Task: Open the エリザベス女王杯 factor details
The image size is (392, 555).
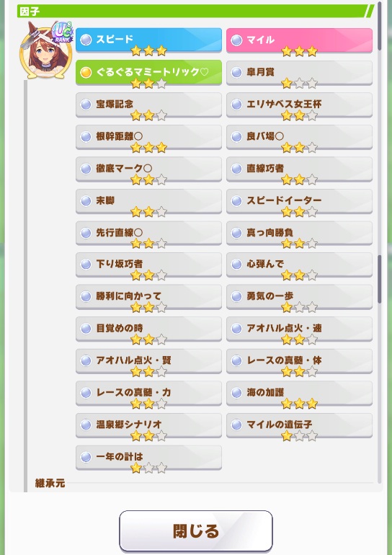Action: (x=299, y=105)
